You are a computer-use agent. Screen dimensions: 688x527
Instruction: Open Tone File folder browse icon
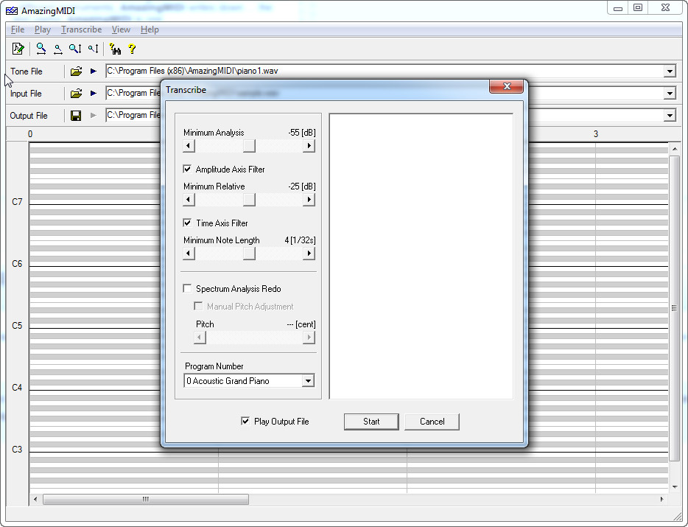tap(76, 71)
